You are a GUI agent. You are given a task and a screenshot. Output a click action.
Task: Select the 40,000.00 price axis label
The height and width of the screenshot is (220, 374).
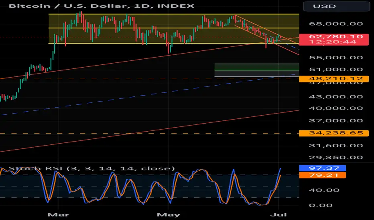[336, 108]
